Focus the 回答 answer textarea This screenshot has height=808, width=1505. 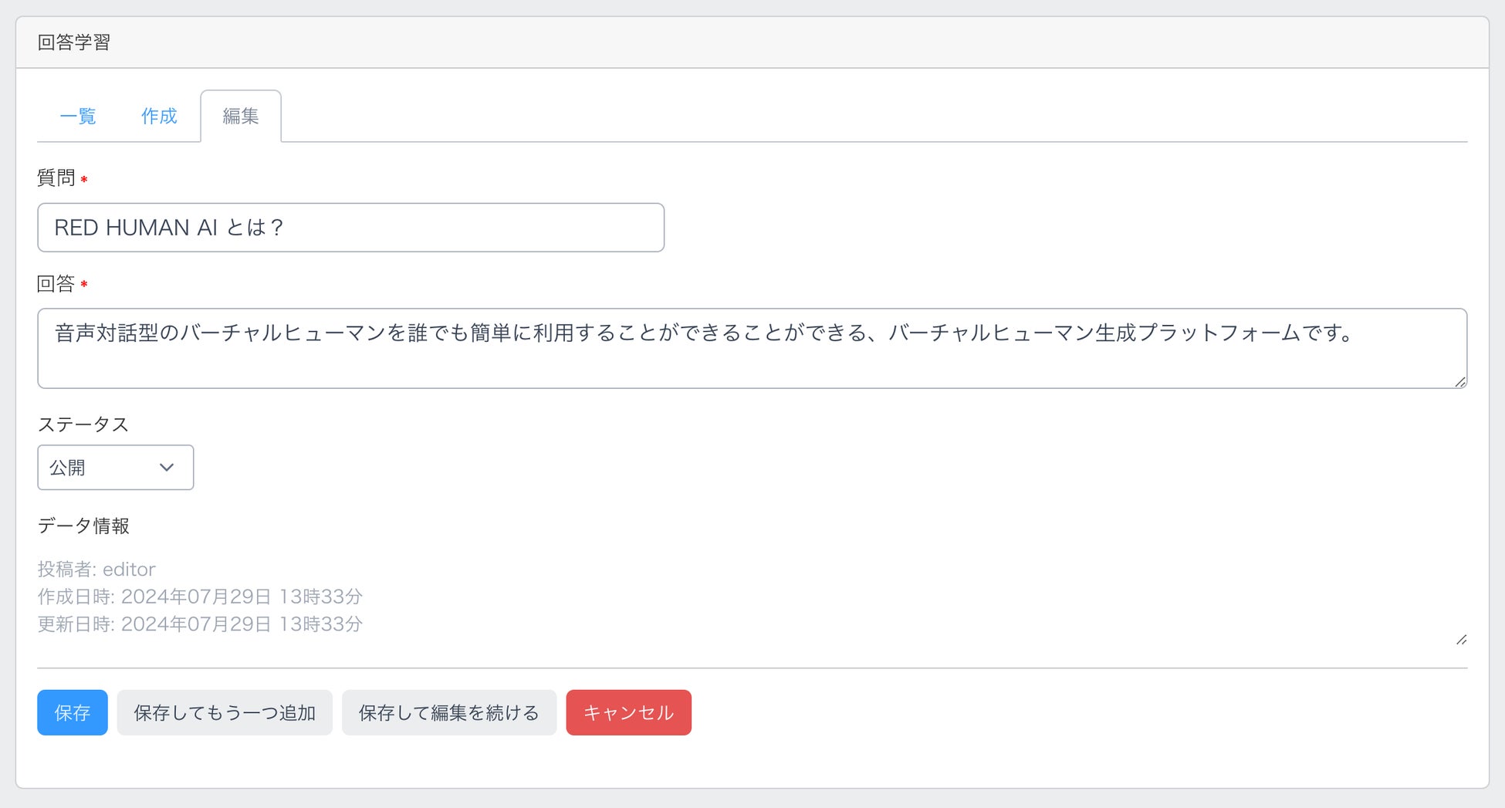tap(752, 348)
